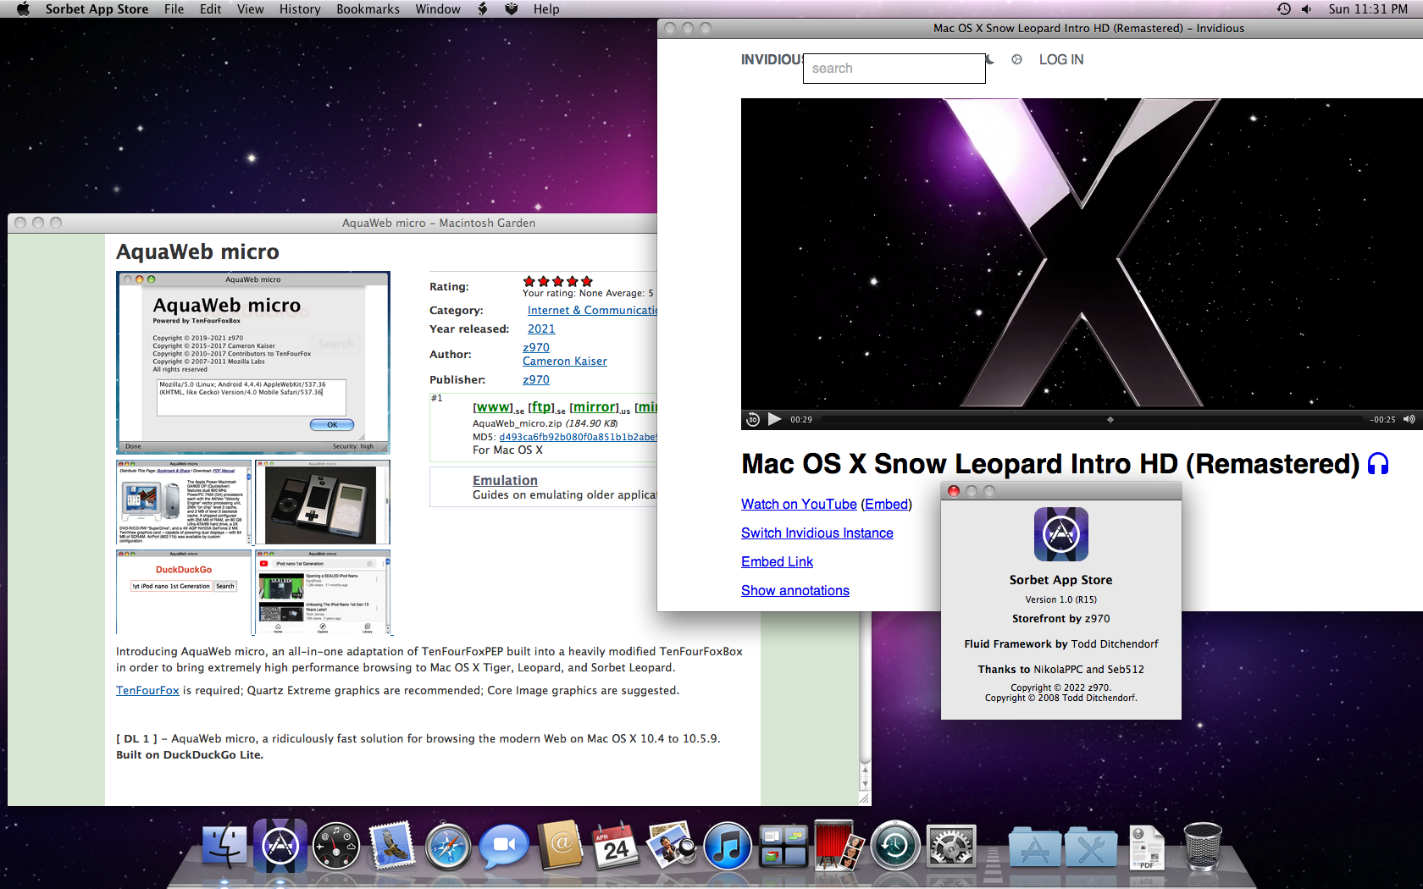1423x889 pixels.
Task: Click Watch on YouTube link
Action: [799, 504]
